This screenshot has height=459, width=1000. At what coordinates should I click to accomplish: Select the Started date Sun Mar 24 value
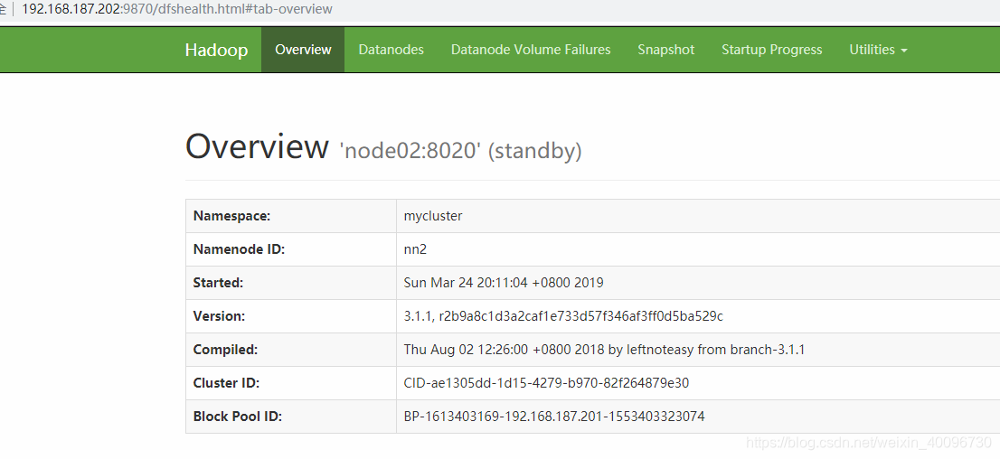[504, 283]
